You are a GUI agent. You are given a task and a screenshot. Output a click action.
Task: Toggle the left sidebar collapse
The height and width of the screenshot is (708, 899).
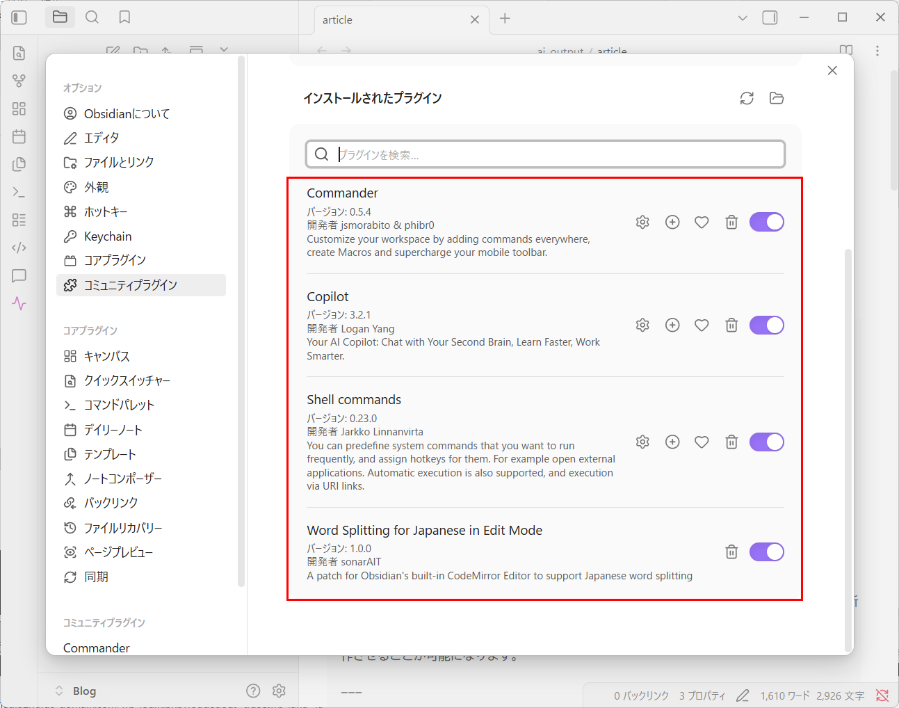[19, 17]
